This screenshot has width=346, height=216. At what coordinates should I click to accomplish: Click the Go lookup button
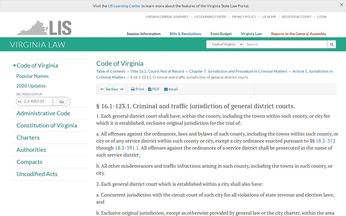pos(62,102)
